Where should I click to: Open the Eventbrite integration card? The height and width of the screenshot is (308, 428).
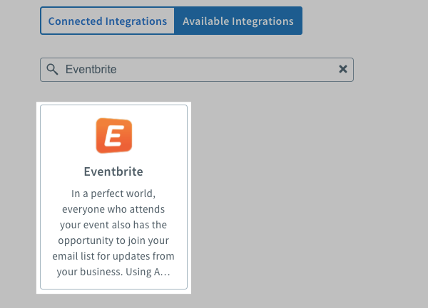click(114, 197)
